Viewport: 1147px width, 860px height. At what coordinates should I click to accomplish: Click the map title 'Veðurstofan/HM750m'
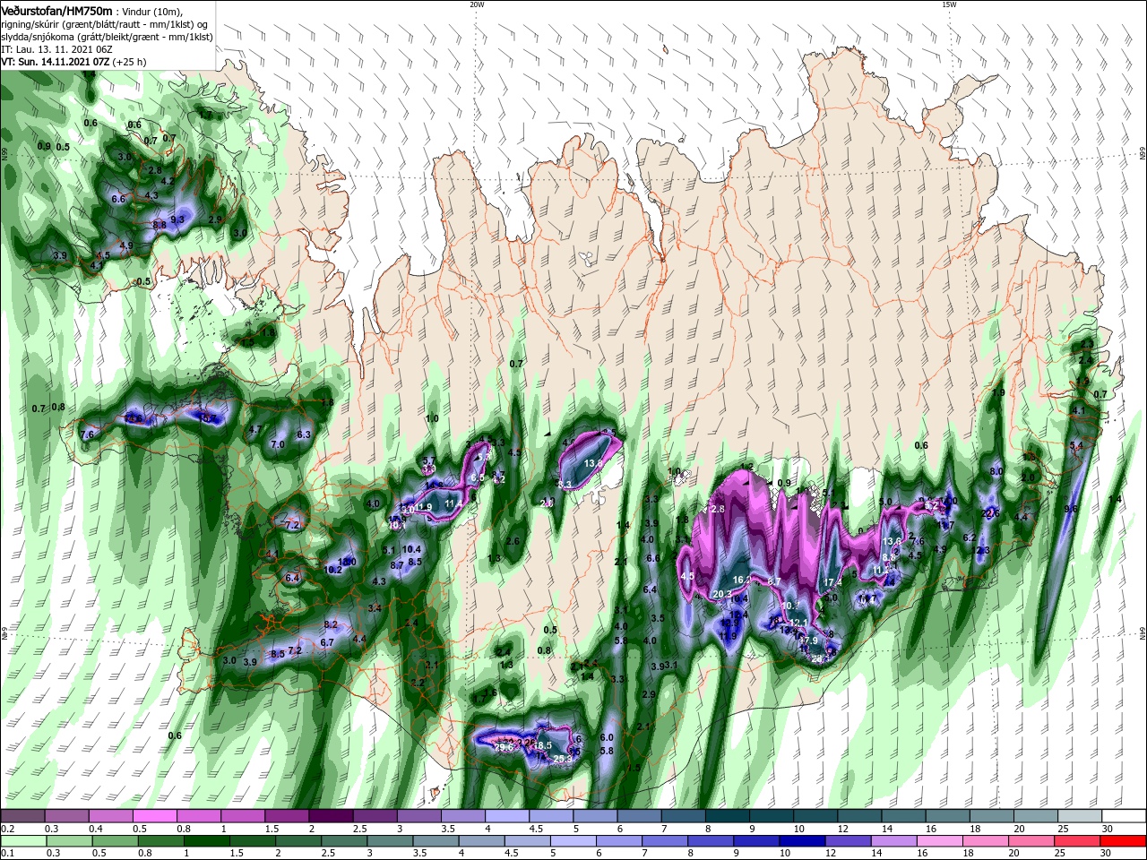[57, 10]
